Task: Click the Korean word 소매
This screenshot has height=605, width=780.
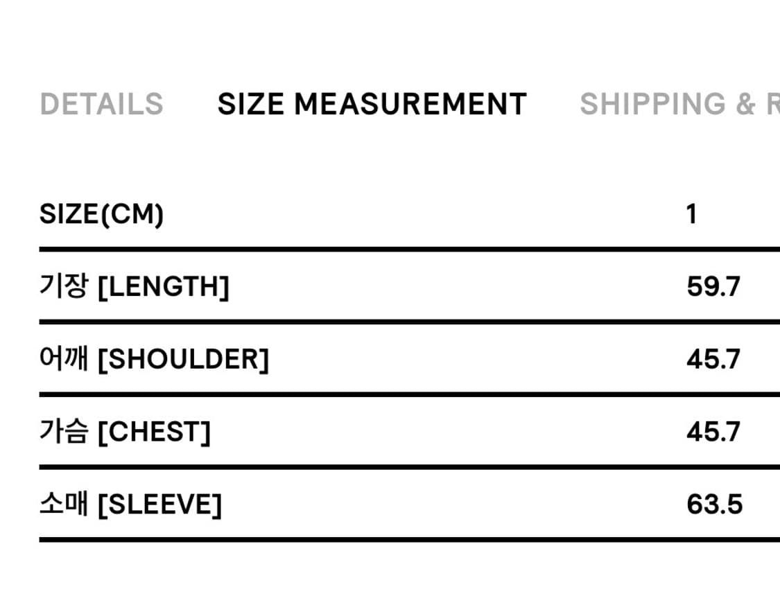Action: point(64,505)
